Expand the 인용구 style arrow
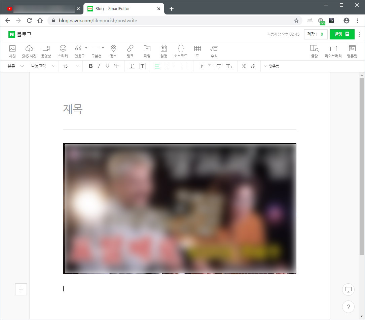 86,48
